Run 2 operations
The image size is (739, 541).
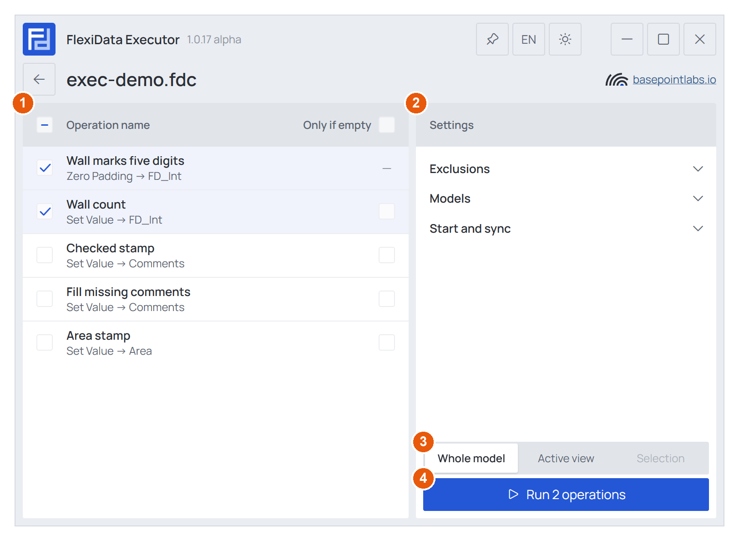[x=566, y=495]
